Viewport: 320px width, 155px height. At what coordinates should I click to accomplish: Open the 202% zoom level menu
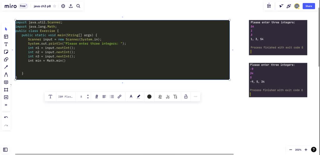coord(298,150)
